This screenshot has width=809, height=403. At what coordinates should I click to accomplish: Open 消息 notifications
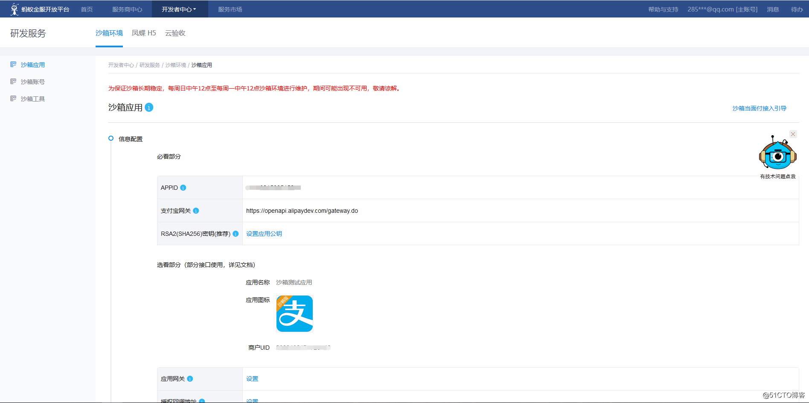tap(773, 9)
